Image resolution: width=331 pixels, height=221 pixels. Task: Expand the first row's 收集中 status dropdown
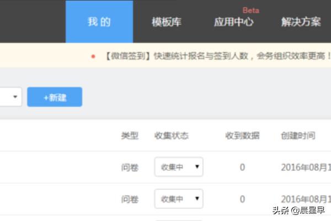[179, 167]
